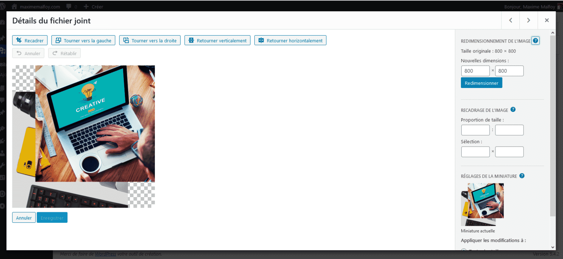The image size is (563, 259).
Task: Click the second Sélection dimension field
Action: [x=509, y=152]
